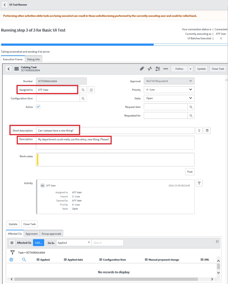Open the State dropdown
228x284 pixels.
point(169,98)
